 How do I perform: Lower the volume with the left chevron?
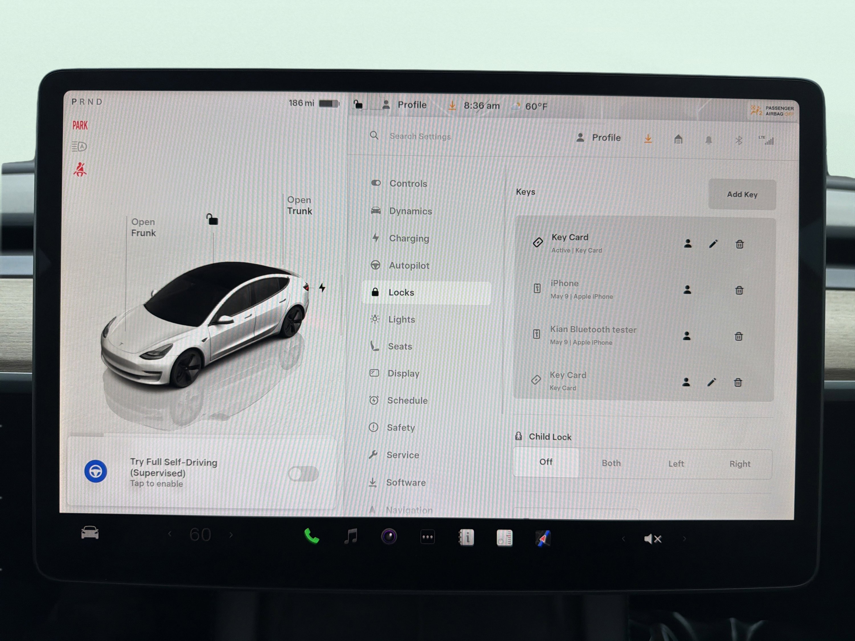click(x=623, y=539)
